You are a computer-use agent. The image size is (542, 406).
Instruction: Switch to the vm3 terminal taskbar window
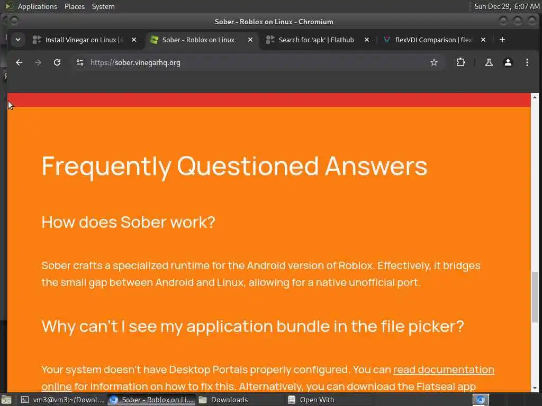coord(62,400)
